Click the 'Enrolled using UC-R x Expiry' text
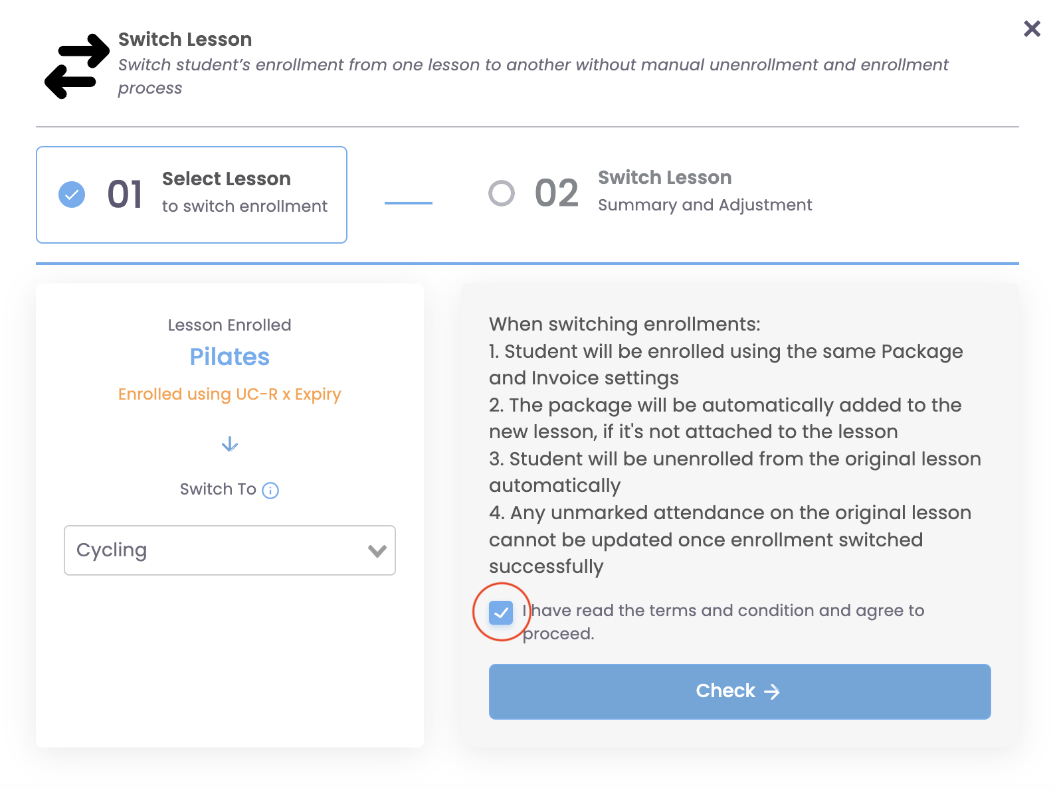The height and width of the screenshot is (790, 1055). point(230,394)
